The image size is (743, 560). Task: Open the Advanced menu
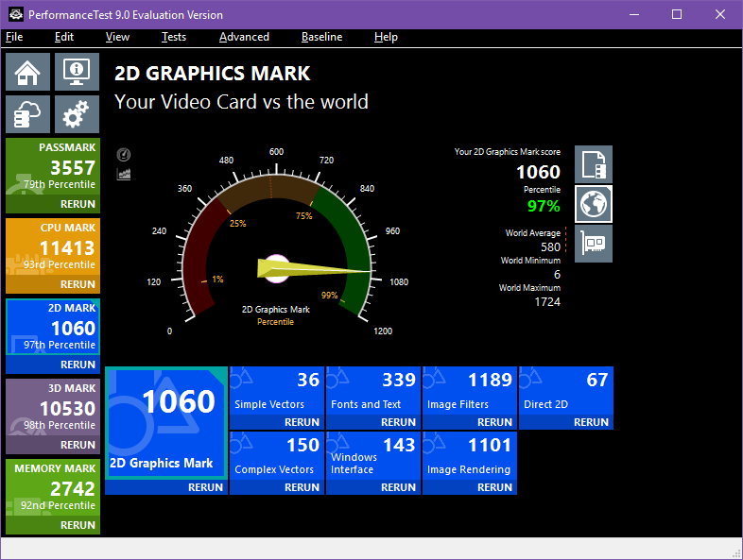click(x=244, y=37)
